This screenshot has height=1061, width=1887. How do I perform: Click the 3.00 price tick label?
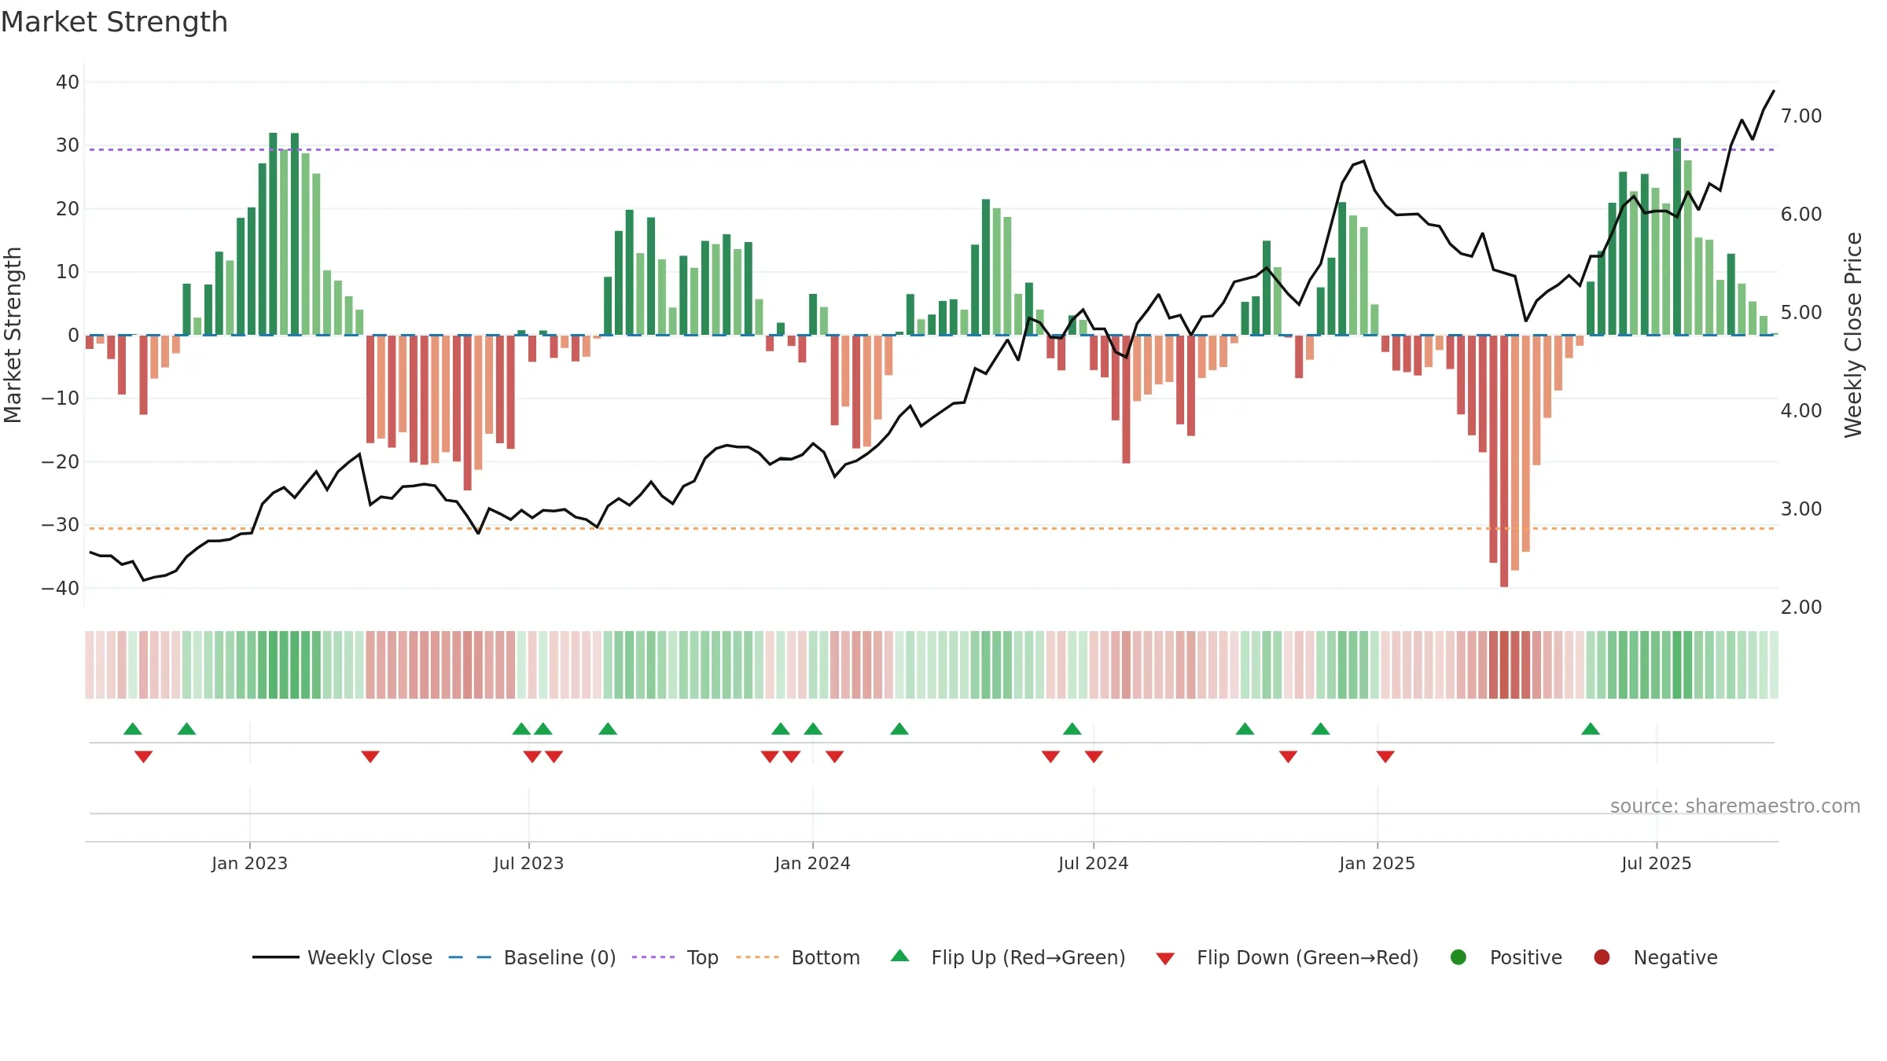[1801, 509]
